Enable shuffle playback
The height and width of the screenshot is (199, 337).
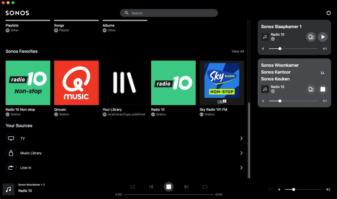click(x=132, y=187)
